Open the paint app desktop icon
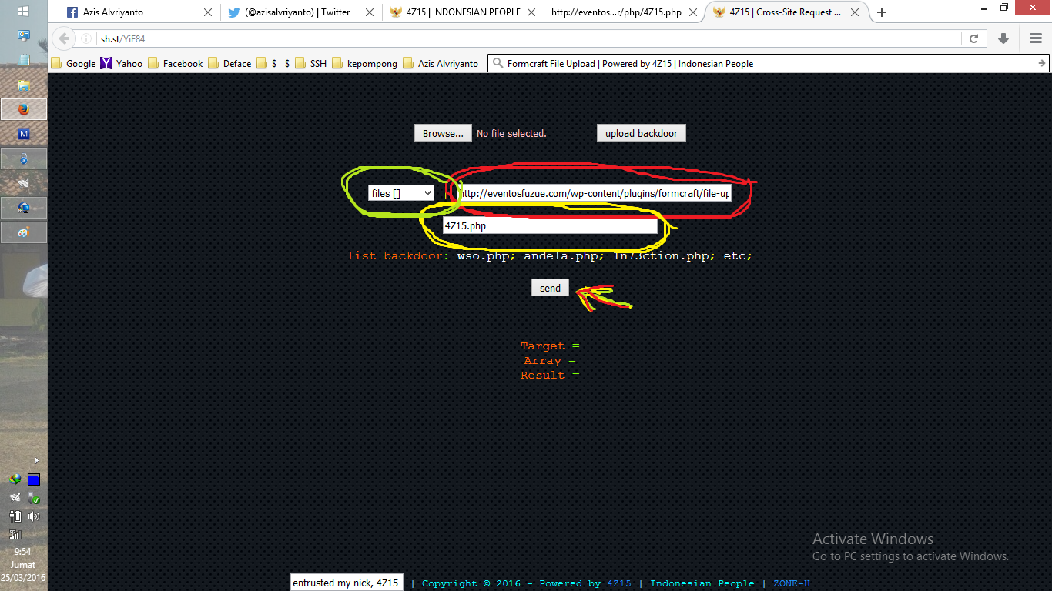The height and width of the screenshot is (591, 1052). pyautogui.click(x=23, y=230)
